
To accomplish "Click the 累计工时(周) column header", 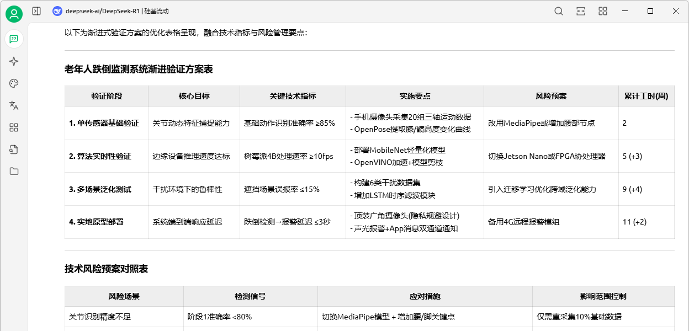I will coord(646,96).
